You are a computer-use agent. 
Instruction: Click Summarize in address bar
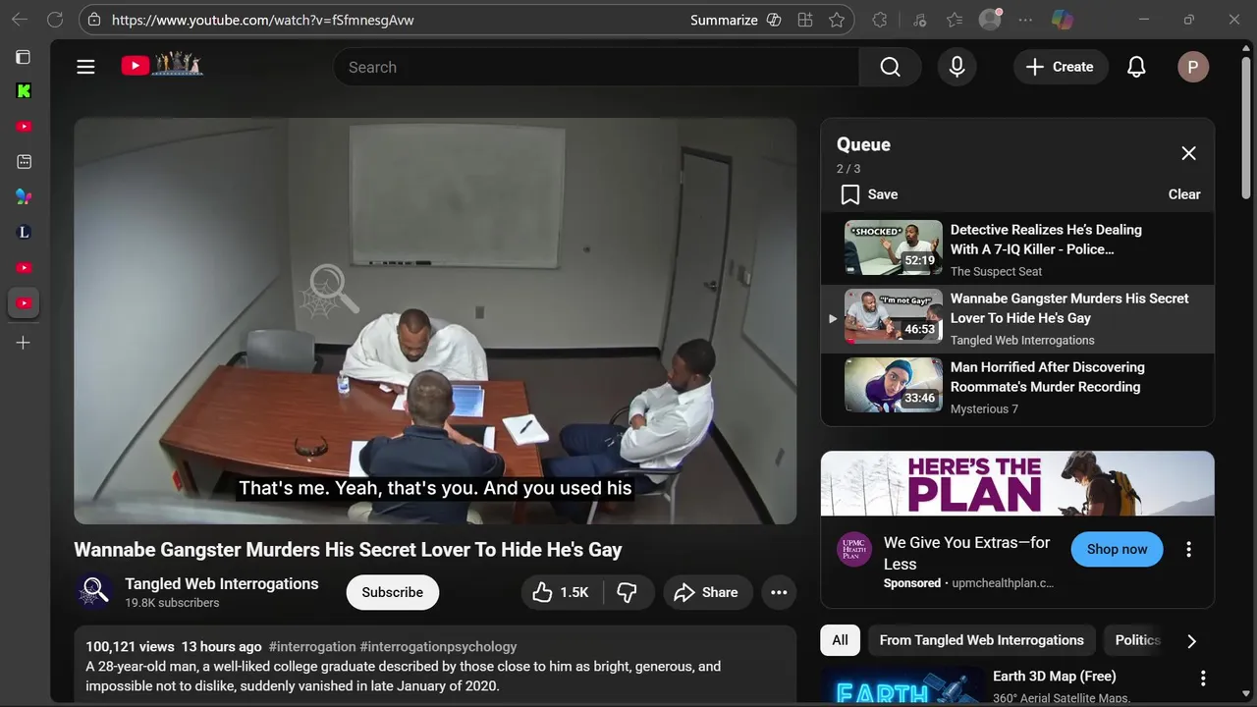735,20
